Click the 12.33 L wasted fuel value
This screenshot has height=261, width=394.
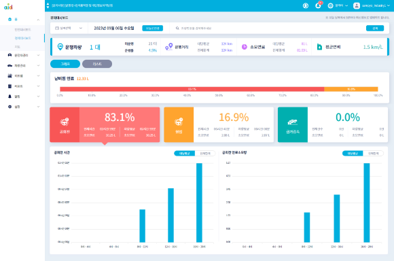83,79
